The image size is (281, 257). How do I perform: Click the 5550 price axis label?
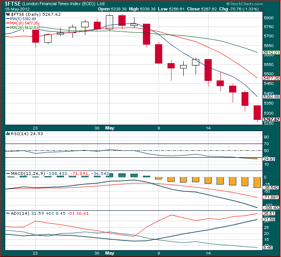point(269,65)
